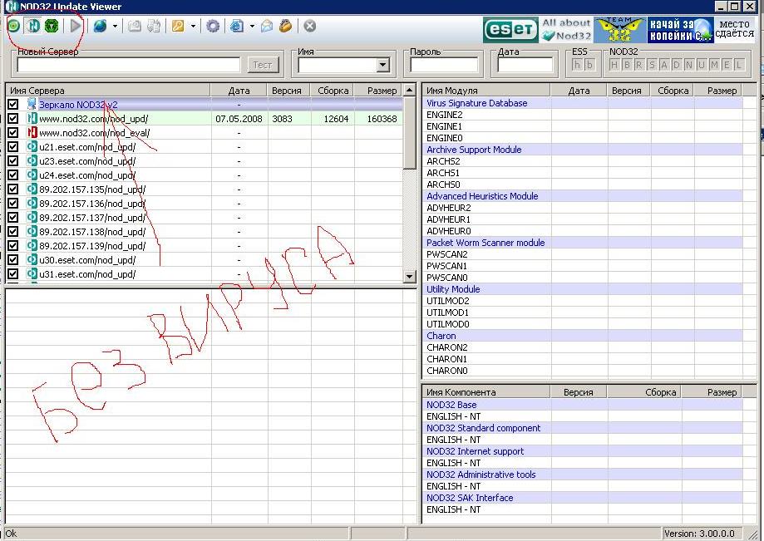Open the dropdown arrow beside key icon
Viewport: 764px width, 541px height.
[x=193, y=26]
